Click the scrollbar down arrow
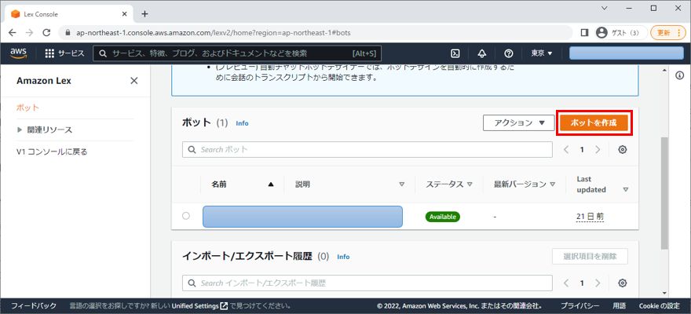691x314 pixels. pyautogui.click(x=664, y=293)
